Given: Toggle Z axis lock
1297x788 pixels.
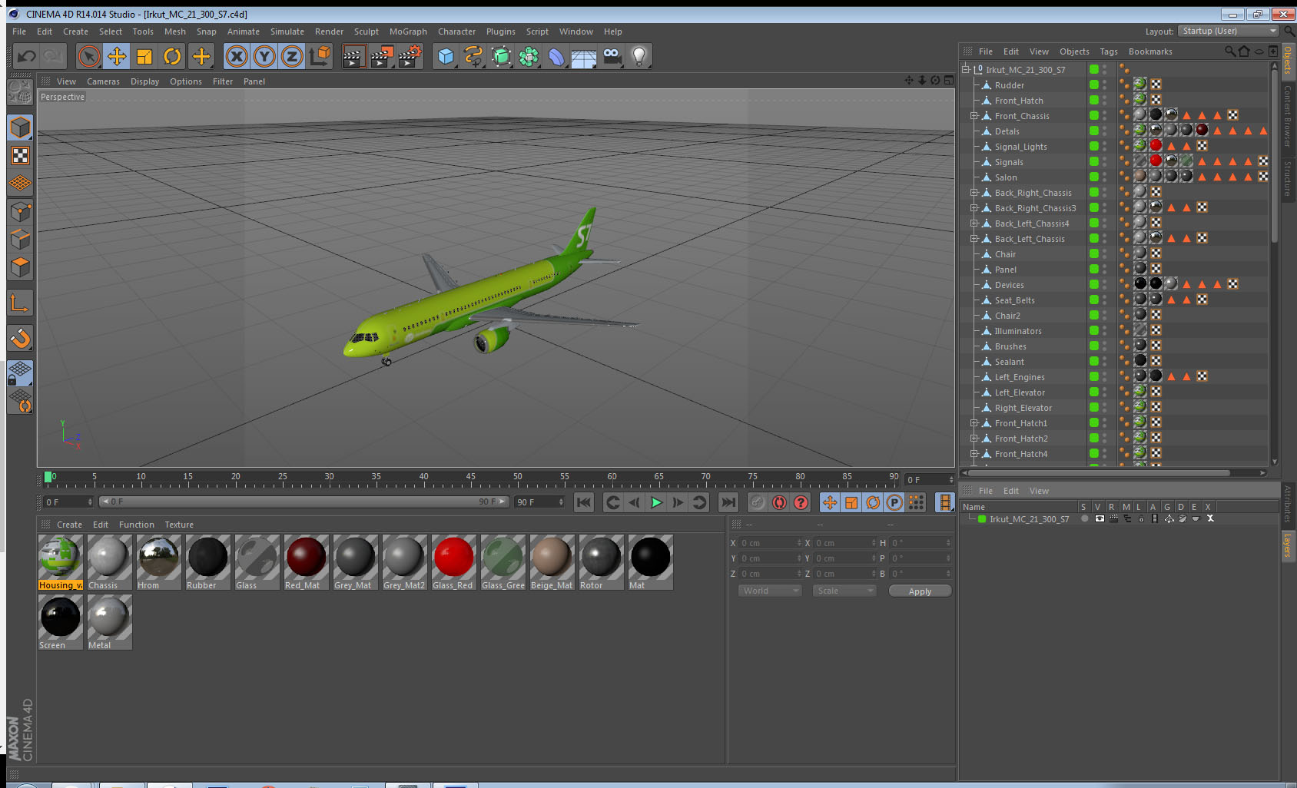Looking at the screenshot, I should click(292, 56).
